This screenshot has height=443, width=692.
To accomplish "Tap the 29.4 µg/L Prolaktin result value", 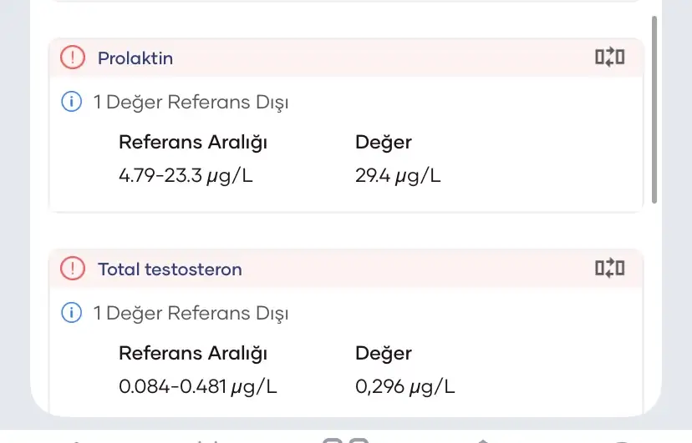I will [x=398, y=176].
